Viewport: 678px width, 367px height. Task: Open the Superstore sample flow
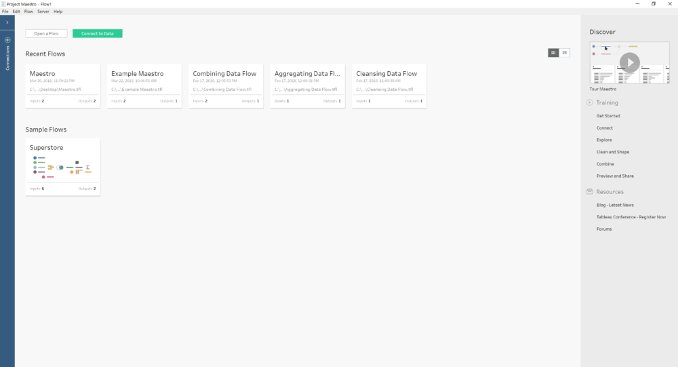click(x=62, y=167)
